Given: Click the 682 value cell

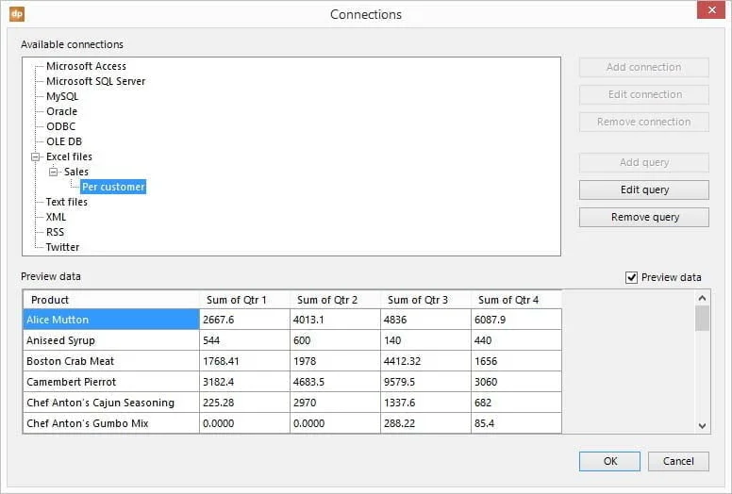Looking at the screenshot, I should (516, 403).
